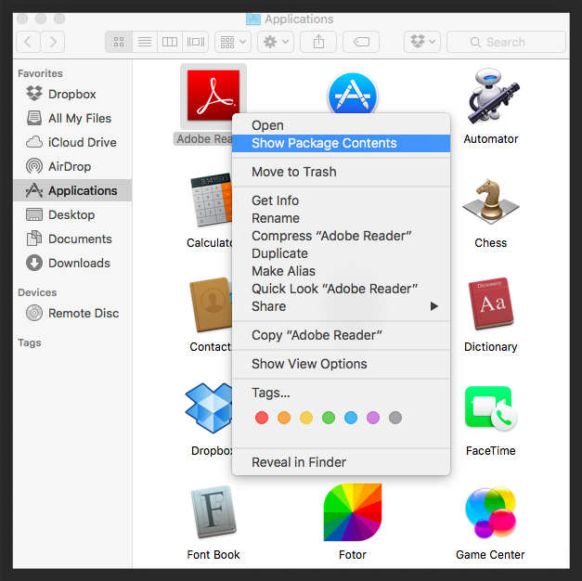
Task: Switch to list view in toolbar
Action: click(x=145, y=42)
